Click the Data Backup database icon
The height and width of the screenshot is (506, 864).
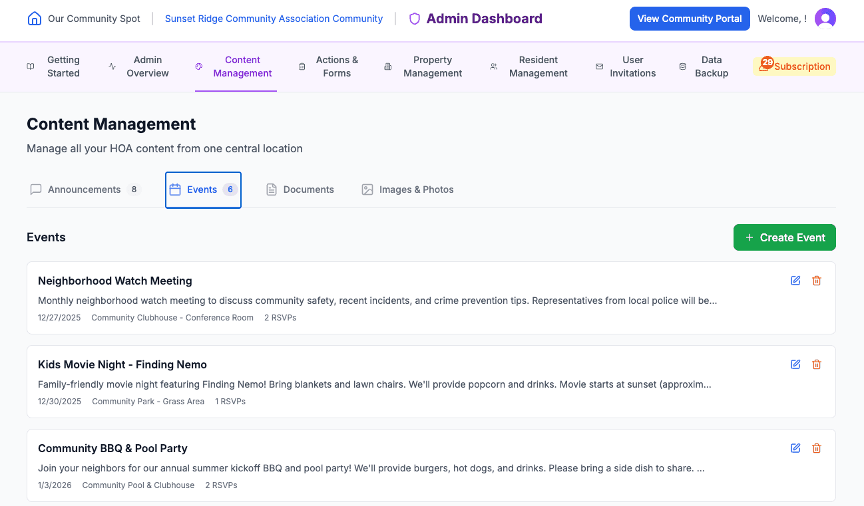tap(682, 66)
